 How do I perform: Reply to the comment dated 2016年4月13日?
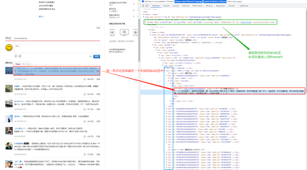(x=98, y=79)
